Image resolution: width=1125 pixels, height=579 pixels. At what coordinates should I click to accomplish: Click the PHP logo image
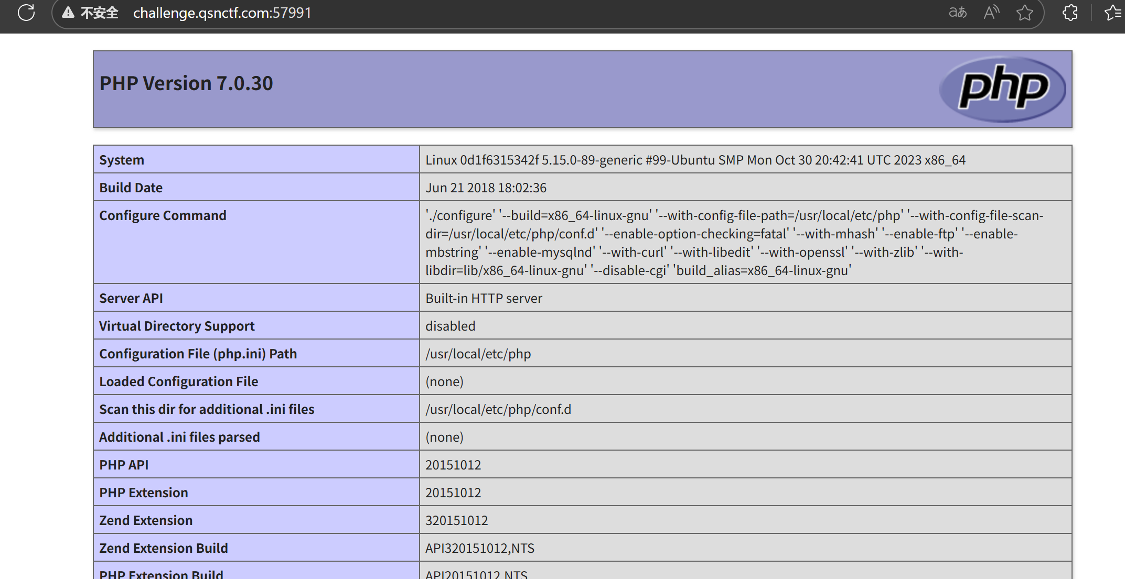[x=1002, y=89]
